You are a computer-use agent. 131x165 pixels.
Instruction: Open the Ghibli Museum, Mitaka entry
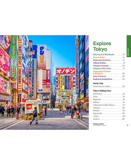pyautogui.click(x=109, y=87)
